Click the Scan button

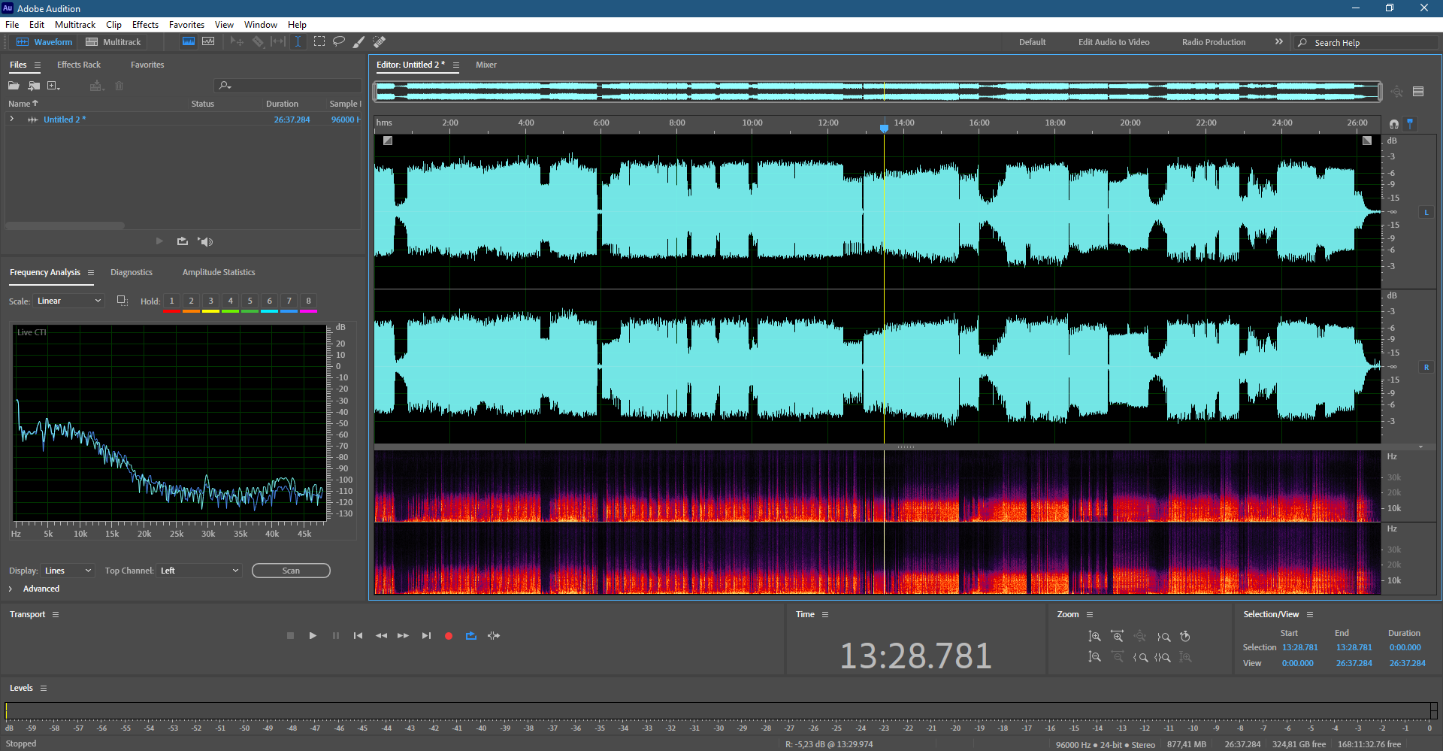click(x=291, y=571)
